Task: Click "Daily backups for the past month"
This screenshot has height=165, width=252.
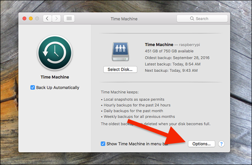Action: coord(133,111)
